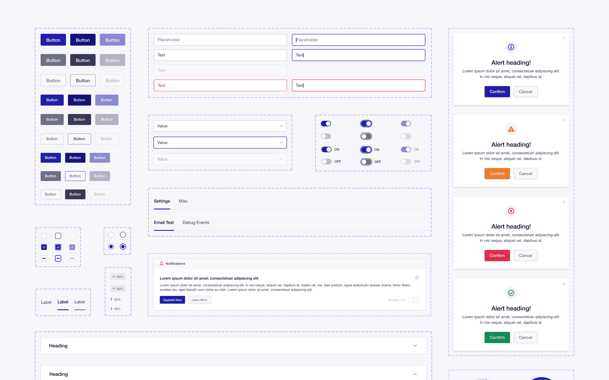Collapse the second Heading accordion

click(414, 374)
